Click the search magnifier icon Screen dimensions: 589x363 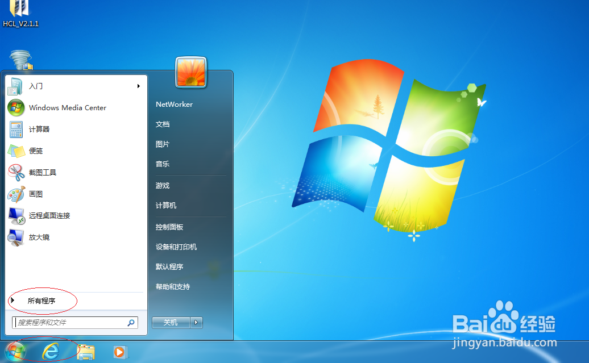click(131, 323)
